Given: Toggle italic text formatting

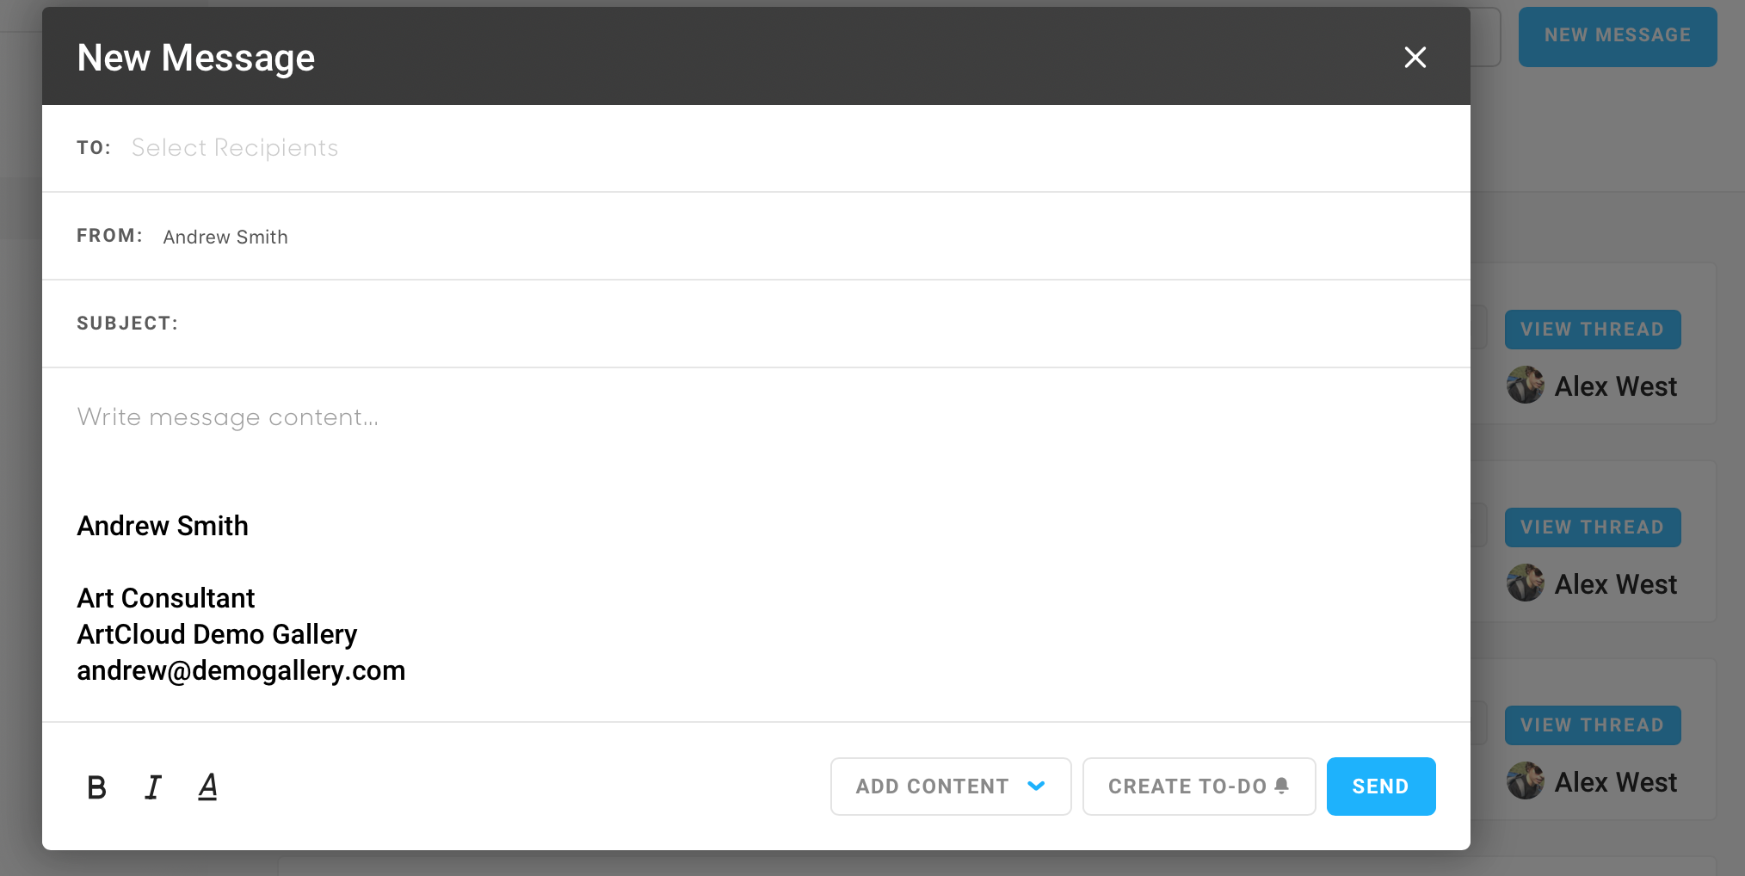Looking at the screenshot, I should pos(153,787).
